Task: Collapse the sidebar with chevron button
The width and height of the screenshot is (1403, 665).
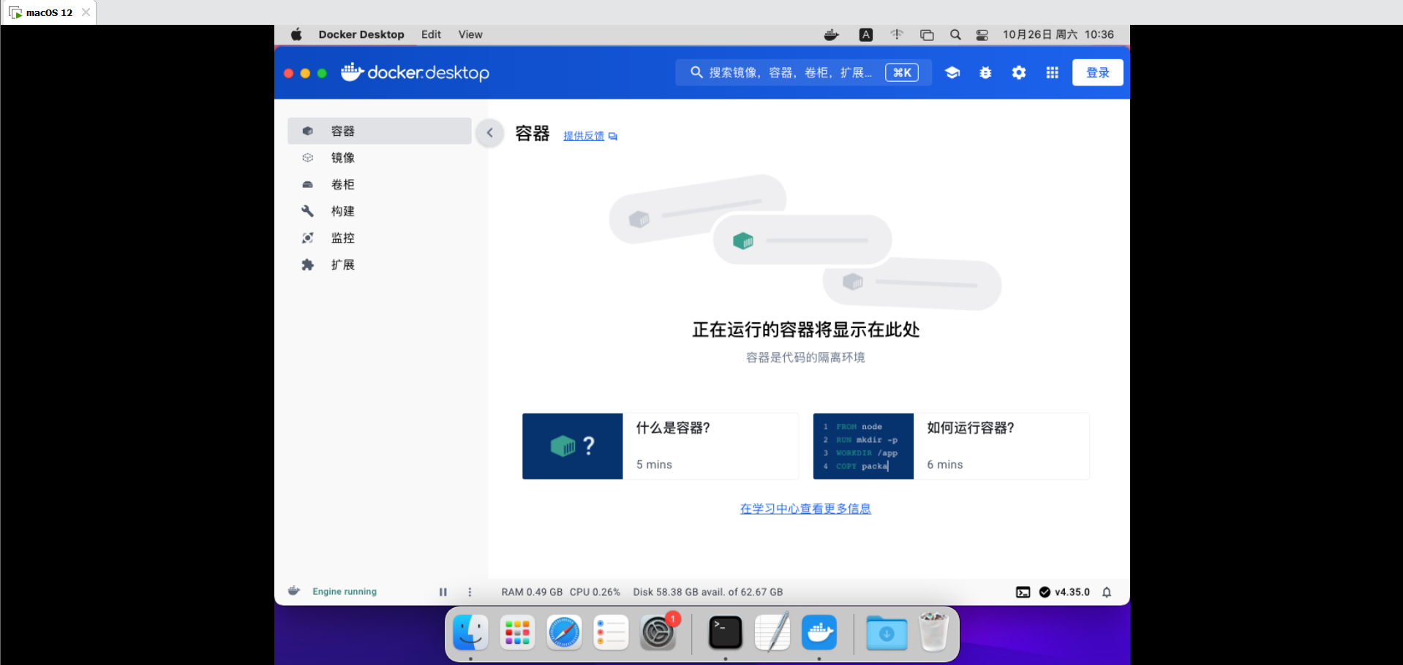Action: 490,133
